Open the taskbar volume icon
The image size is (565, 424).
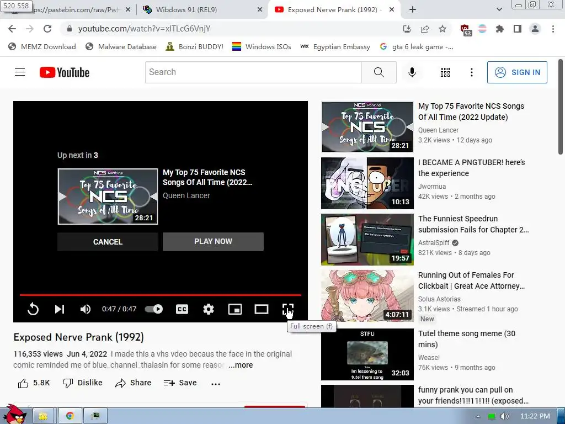tap(504, 416)
